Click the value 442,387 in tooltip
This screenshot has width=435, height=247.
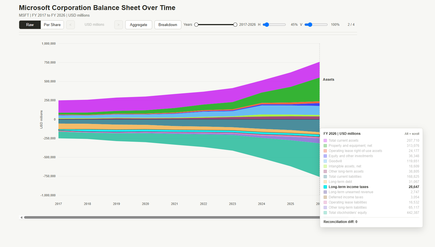(413, 213)
